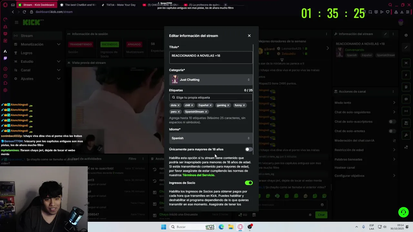Switch to the CHICO POBRE YouTube tab
The height and width of the screenshot is (232, 413).
click(160, 5)
